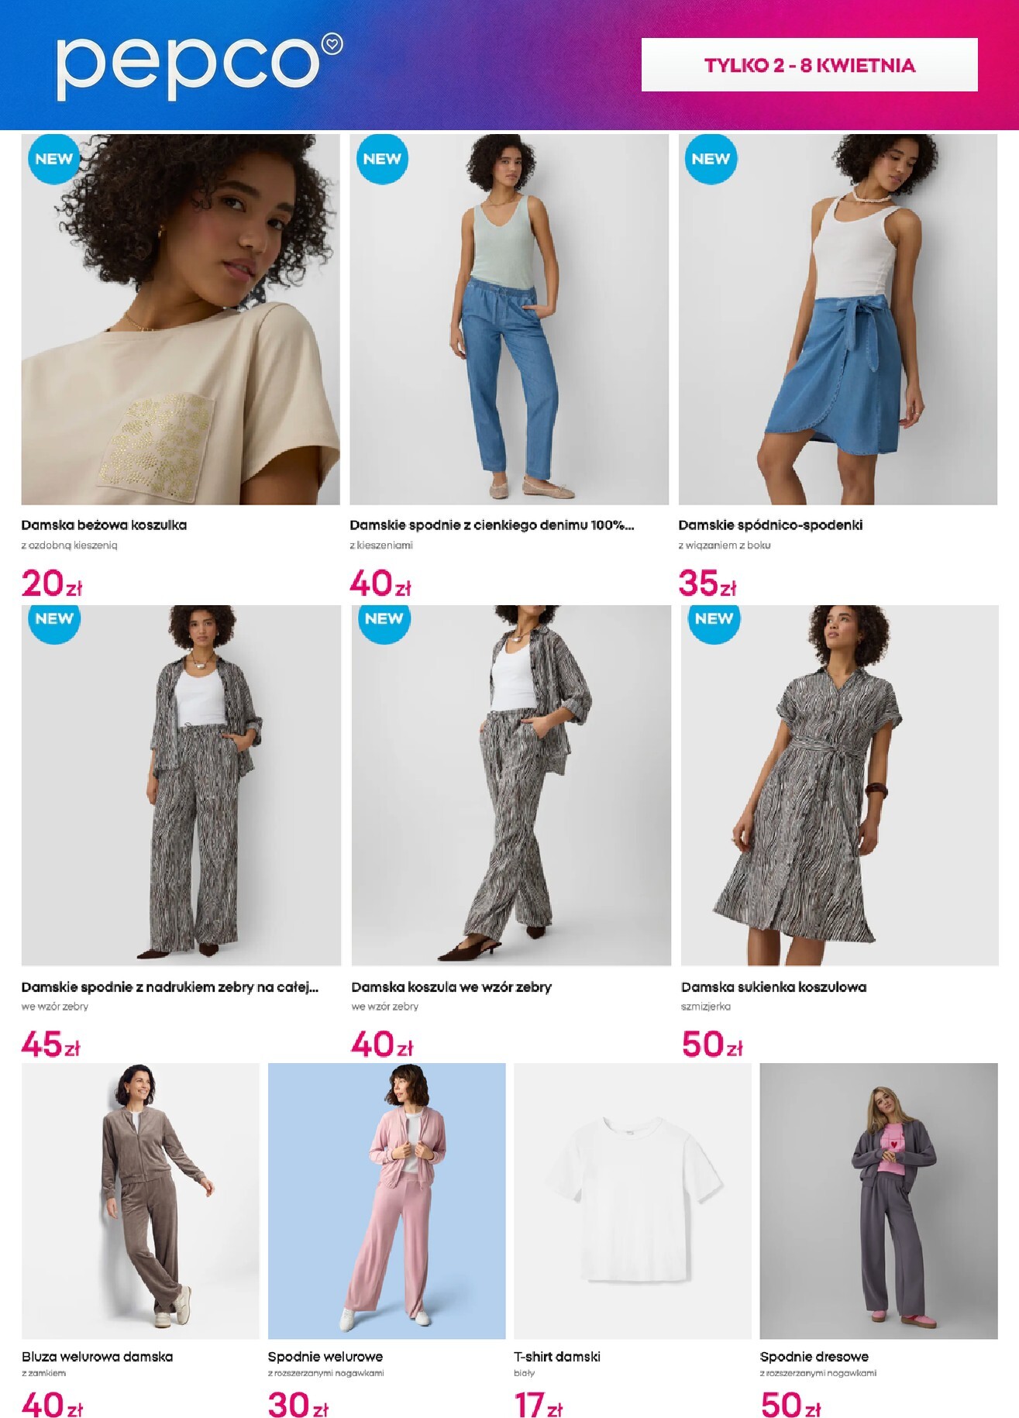Click the Pepco logo
Image resolution: width=1019 pixels, height=1418 pixels.
pos(199,67)
